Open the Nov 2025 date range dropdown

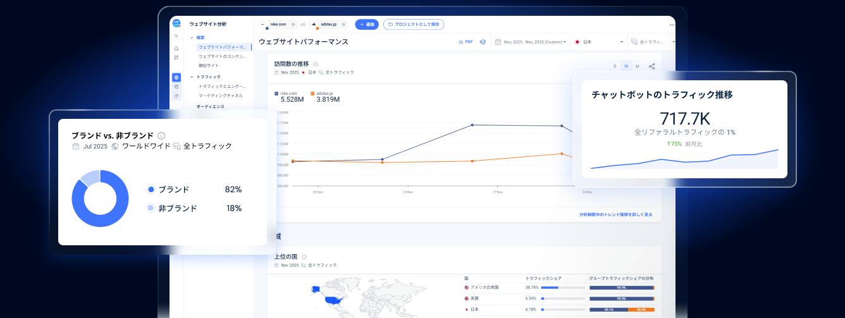[x=530, y=42]
